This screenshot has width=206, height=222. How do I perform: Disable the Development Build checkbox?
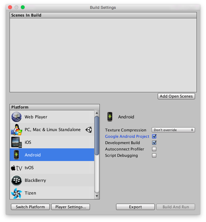154,143
